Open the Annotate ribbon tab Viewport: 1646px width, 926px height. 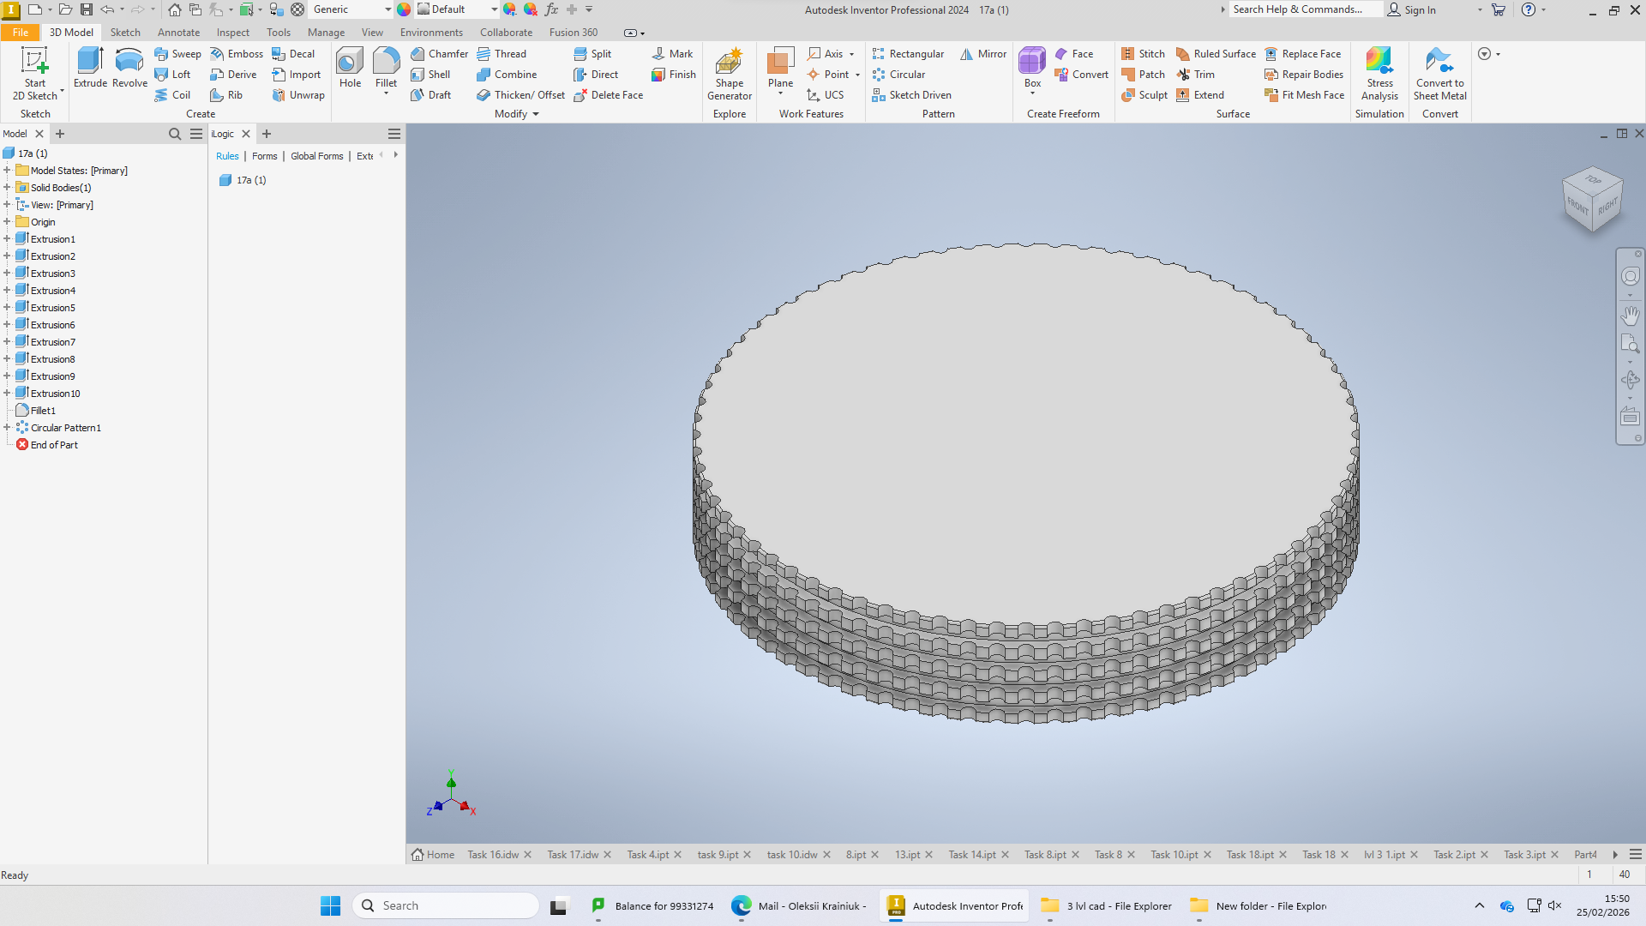click(178, 32)
